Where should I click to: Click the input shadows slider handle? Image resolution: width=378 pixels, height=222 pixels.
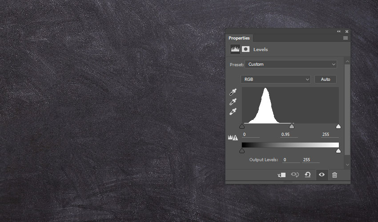click(242, 126)
